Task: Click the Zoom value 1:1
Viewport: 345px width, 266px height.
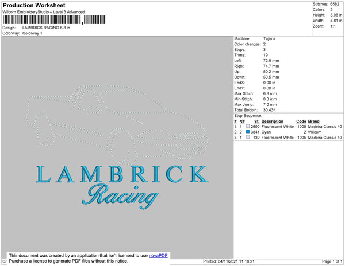Action: (x=333, y=26)
